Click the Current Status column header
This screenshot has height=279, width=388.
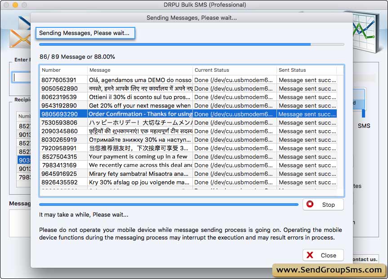pos(235,70)
